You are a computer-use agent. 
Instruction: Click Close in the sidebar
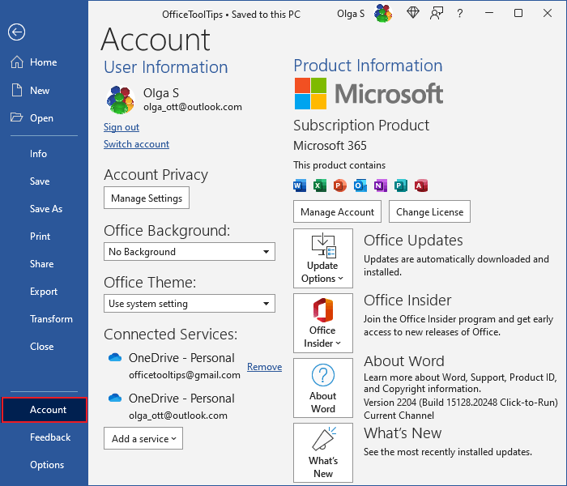point(41,347)
